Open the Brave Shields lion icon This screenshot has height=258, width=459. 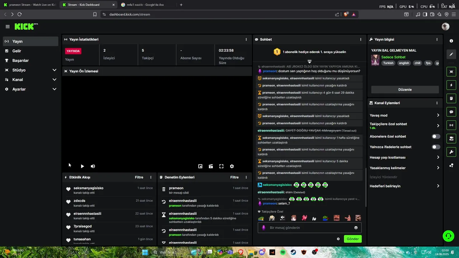coord(346,14)
